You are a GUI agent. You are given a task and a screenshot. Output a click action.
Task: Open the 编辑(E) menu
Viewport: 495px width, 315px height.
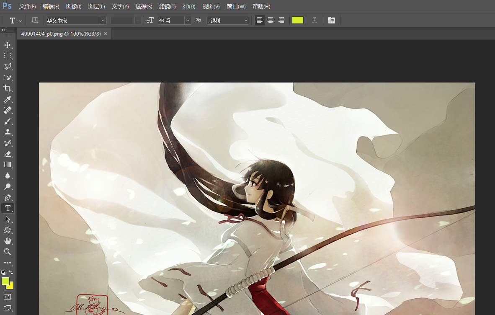click(x=51, y=6)
